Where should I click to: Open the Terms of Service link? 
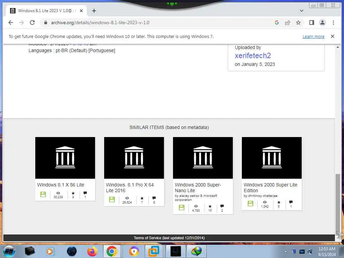click(169, 238)
